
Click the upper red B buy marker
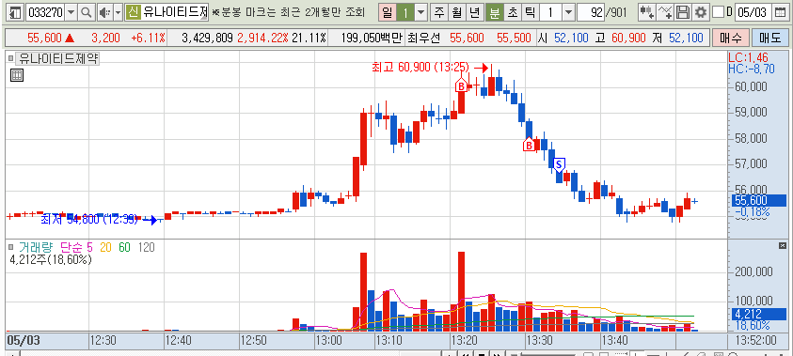[x=461, y=85]
